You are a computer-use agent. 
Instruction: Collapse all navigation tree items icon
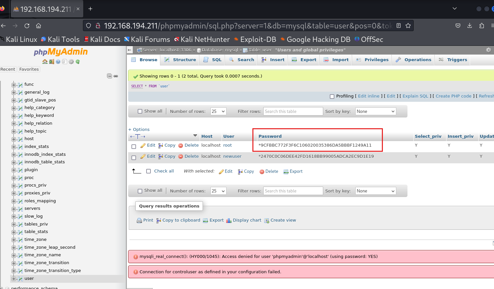click(x=109, y=76)
